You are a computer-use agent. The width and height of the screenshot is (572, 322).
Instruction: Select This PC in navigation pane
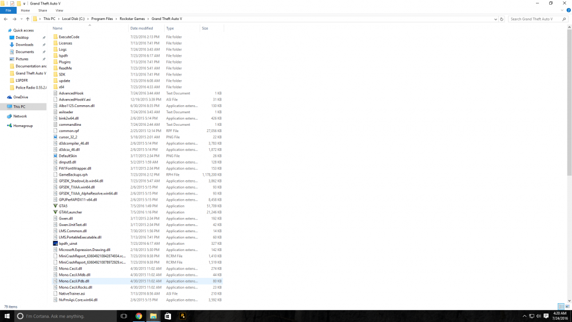pyautogui.click(x=19, y=106)
